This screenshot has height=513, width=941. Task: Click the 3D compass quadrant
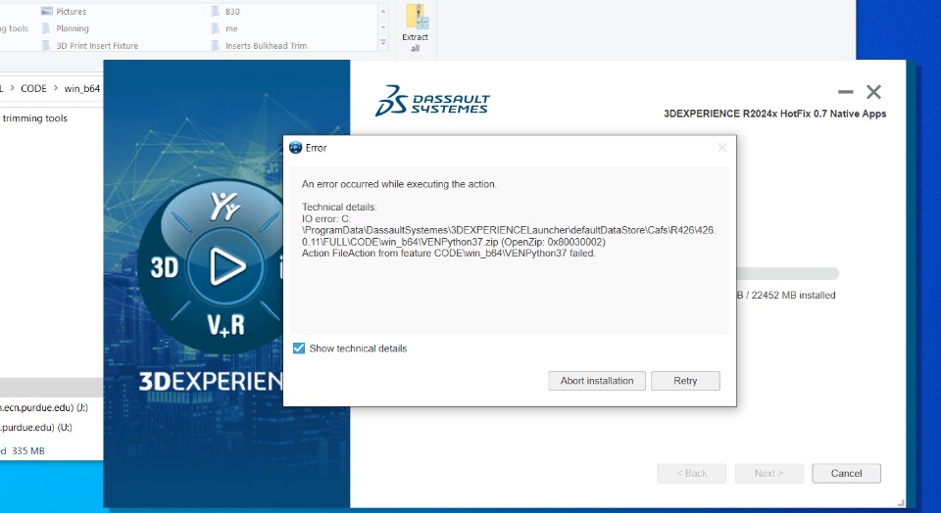coord(164,266)
